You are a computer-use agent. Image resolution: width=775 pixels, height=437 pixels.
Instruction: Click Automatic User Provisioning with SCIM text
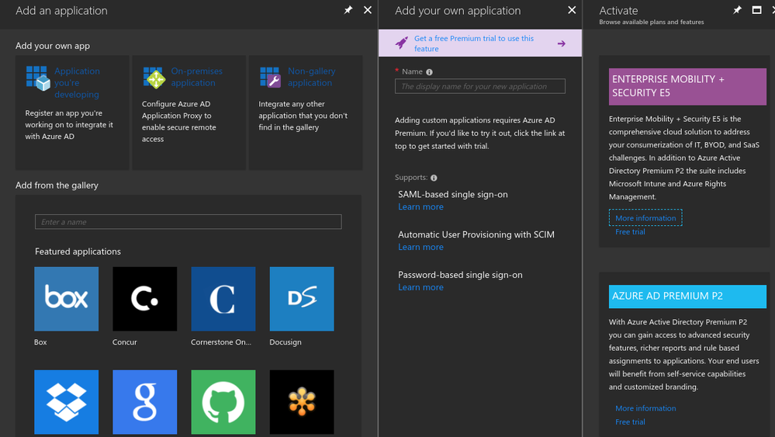tap(476, 234)
